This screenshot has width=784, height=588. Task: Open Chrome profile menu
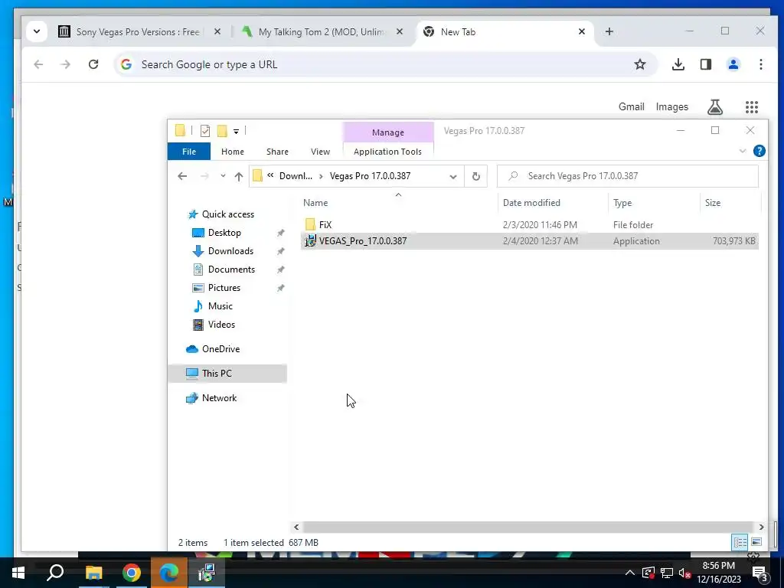coord(733,64)
